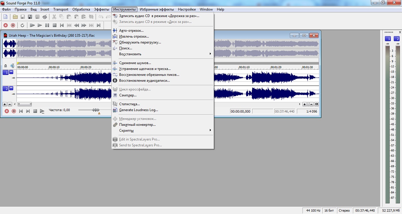This screenshot has width=402, height=214.
Task: Click the Trim/Crop toolbar icon
Action: click(x=91, y=17)
